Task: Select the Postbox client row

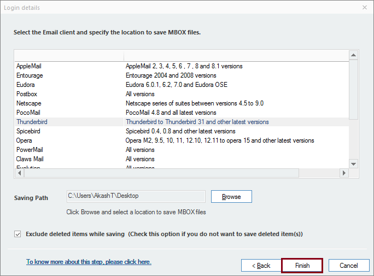Action: click(182, 94)
